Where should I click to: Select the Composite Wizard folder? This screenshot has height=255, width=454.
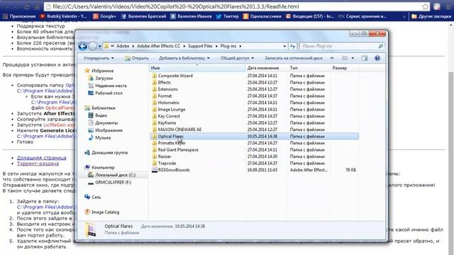[x=175, y=76]
